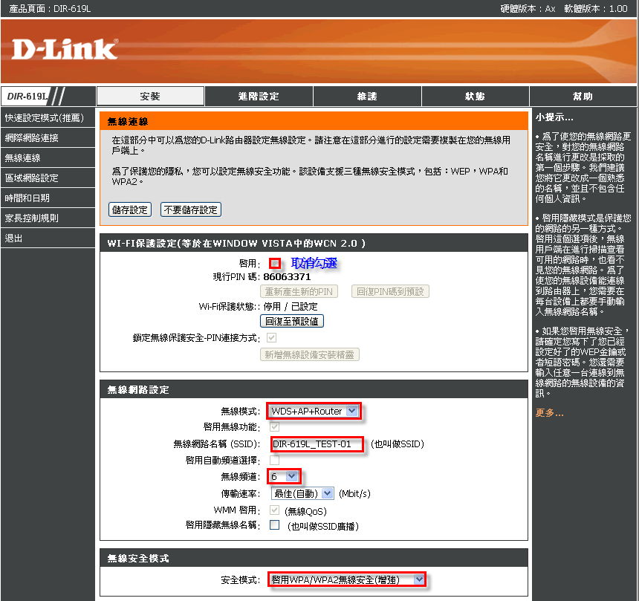Open 家長控制規則 sidebar item

[x=48, y=218]
